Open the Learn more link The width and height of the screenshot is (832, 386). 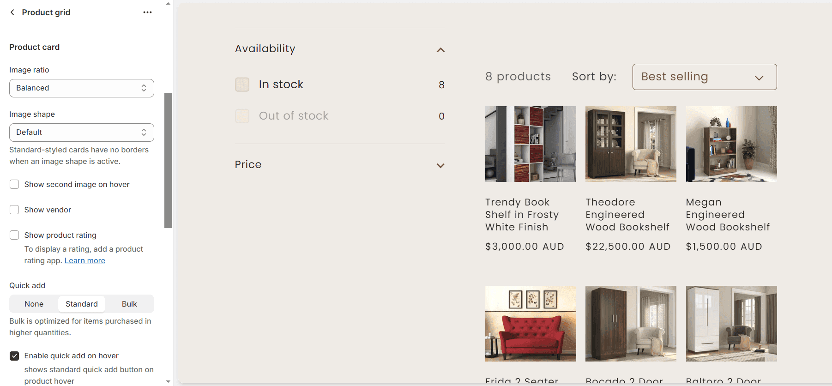pyautogui.click(x=85, y=261)
